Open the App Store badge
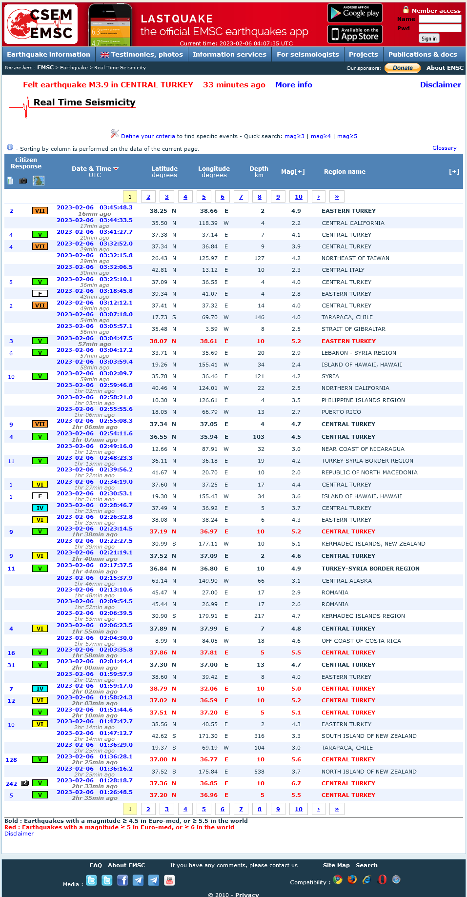The image size is (467, 897). [x=355, y=34]
